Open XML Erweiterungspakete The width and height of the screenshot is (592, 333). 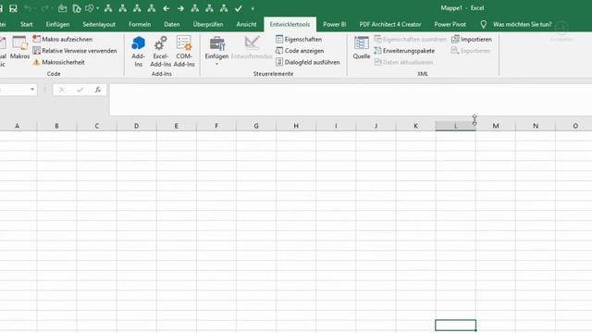(x=404, y=51)
